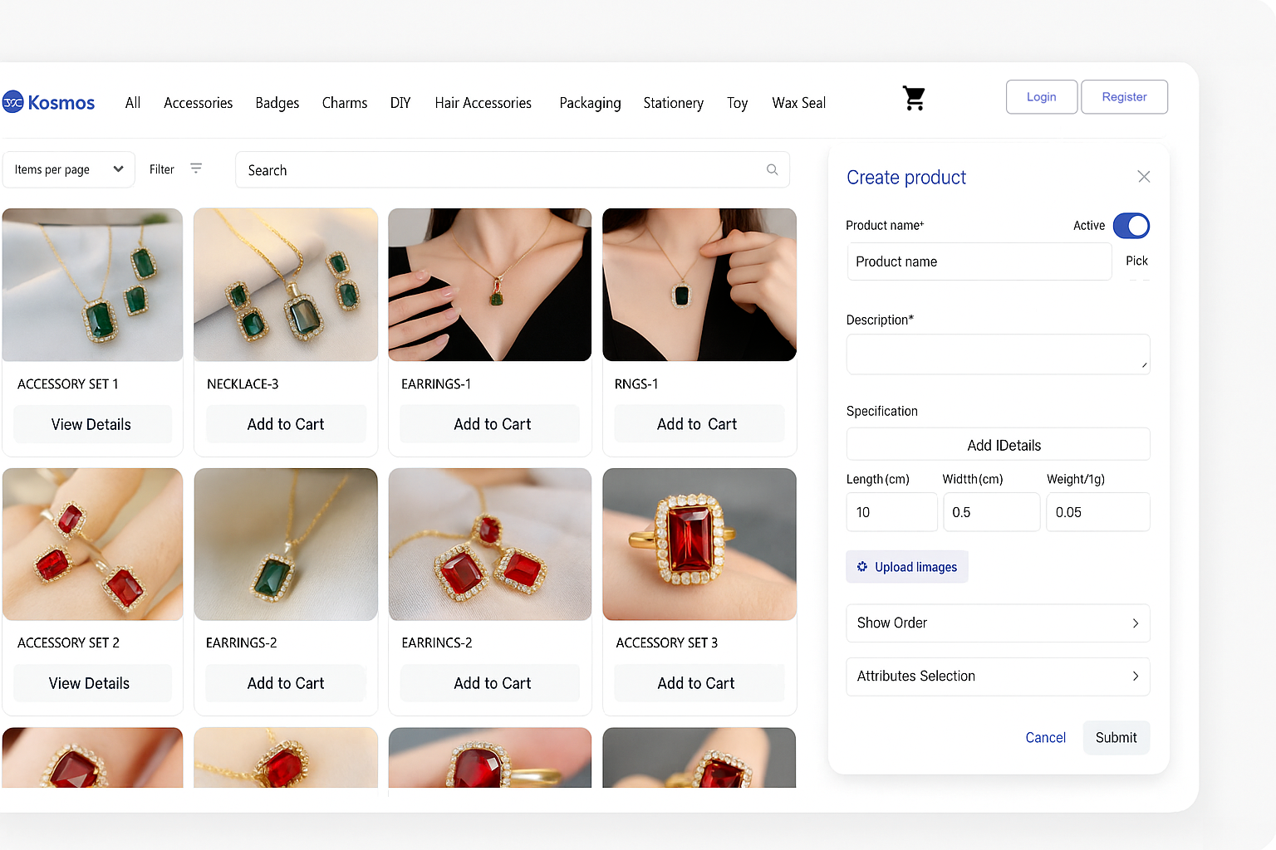
Task: Click the Kosmos logo
Action: 49,103
